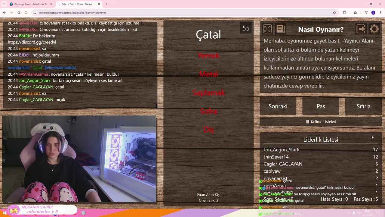The image size is (385, 217).
Task: Close the Gösterge Paneli tab
Action: click(51, 4)
